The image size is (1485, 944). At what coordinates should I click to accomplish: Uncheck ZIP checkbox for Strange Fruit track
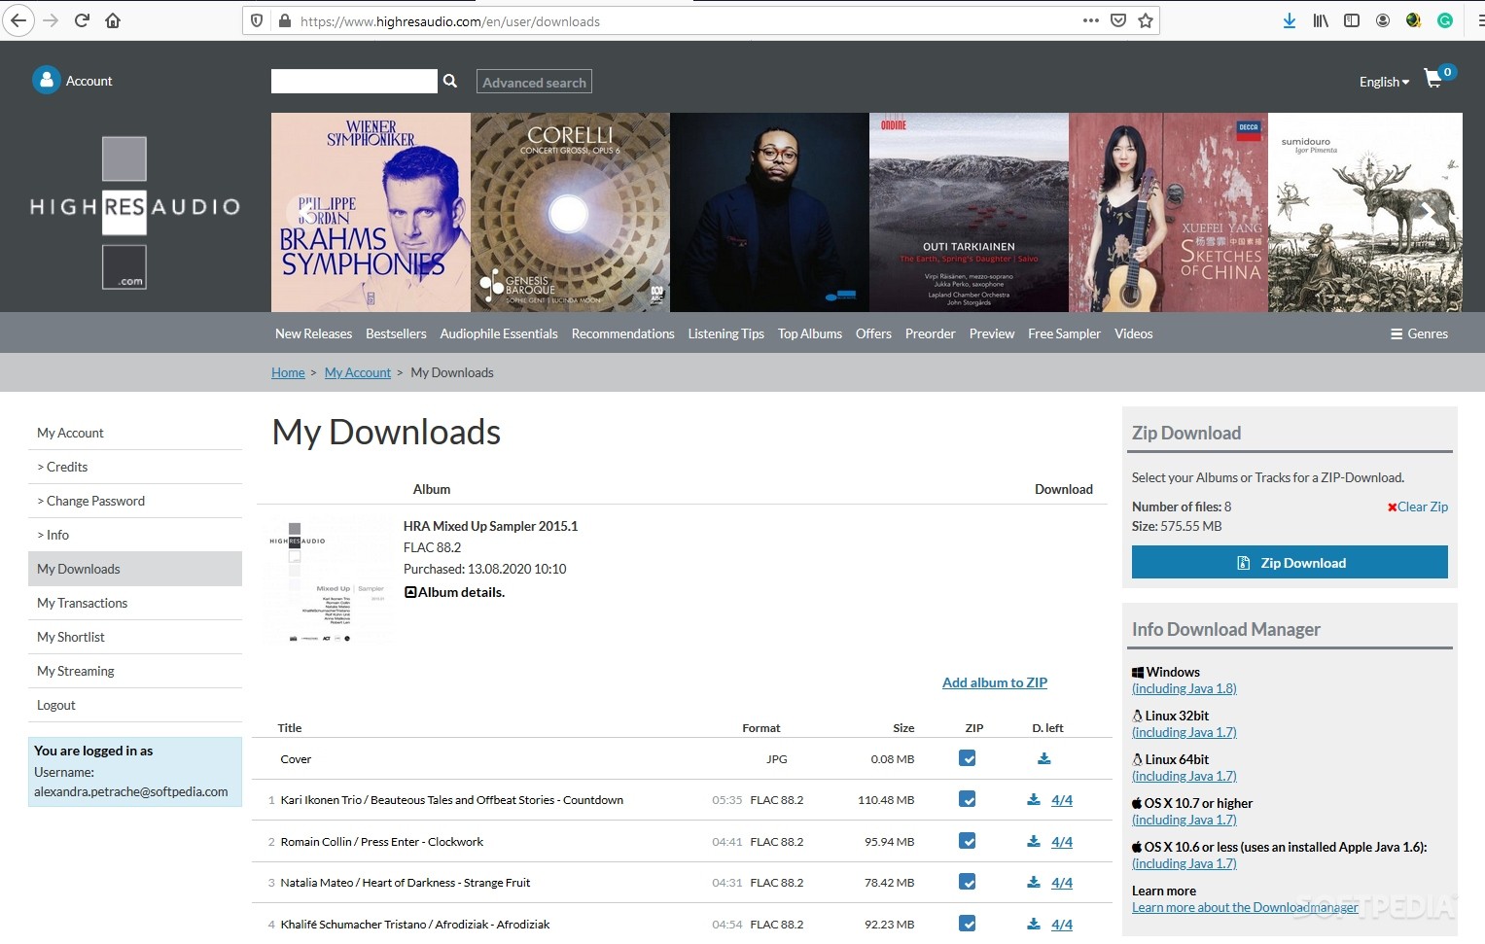[967, 882]
